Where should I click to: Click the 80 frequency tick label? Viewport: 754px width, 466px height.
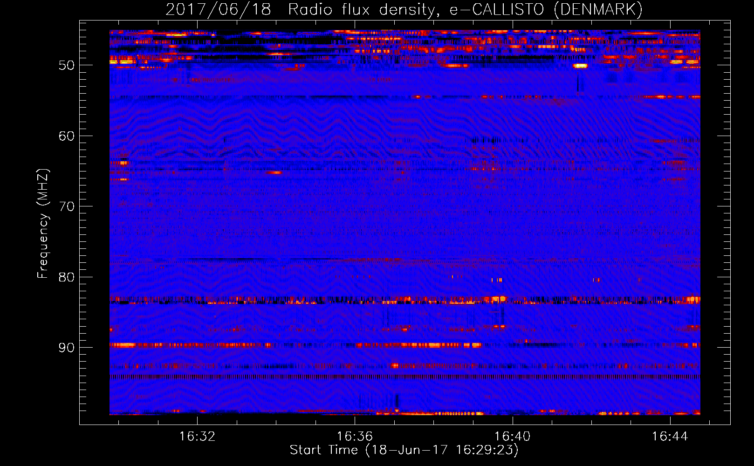coord(67,277)
